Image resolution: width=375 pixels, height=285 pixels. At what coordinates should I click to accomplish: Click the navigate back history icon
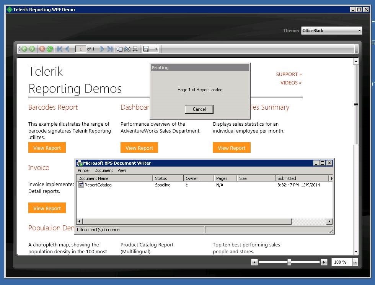point(24,49)
